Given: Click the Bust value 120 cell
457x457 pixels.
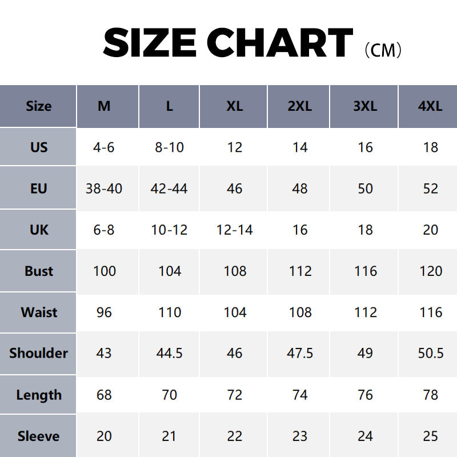Looking at the screenshot, I should pyautogui.click(x=430, y=271).
